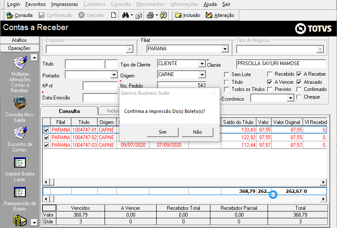Click the new blank document toolbar icon
Screen dimensions: 337x228
tap(114, 15)
